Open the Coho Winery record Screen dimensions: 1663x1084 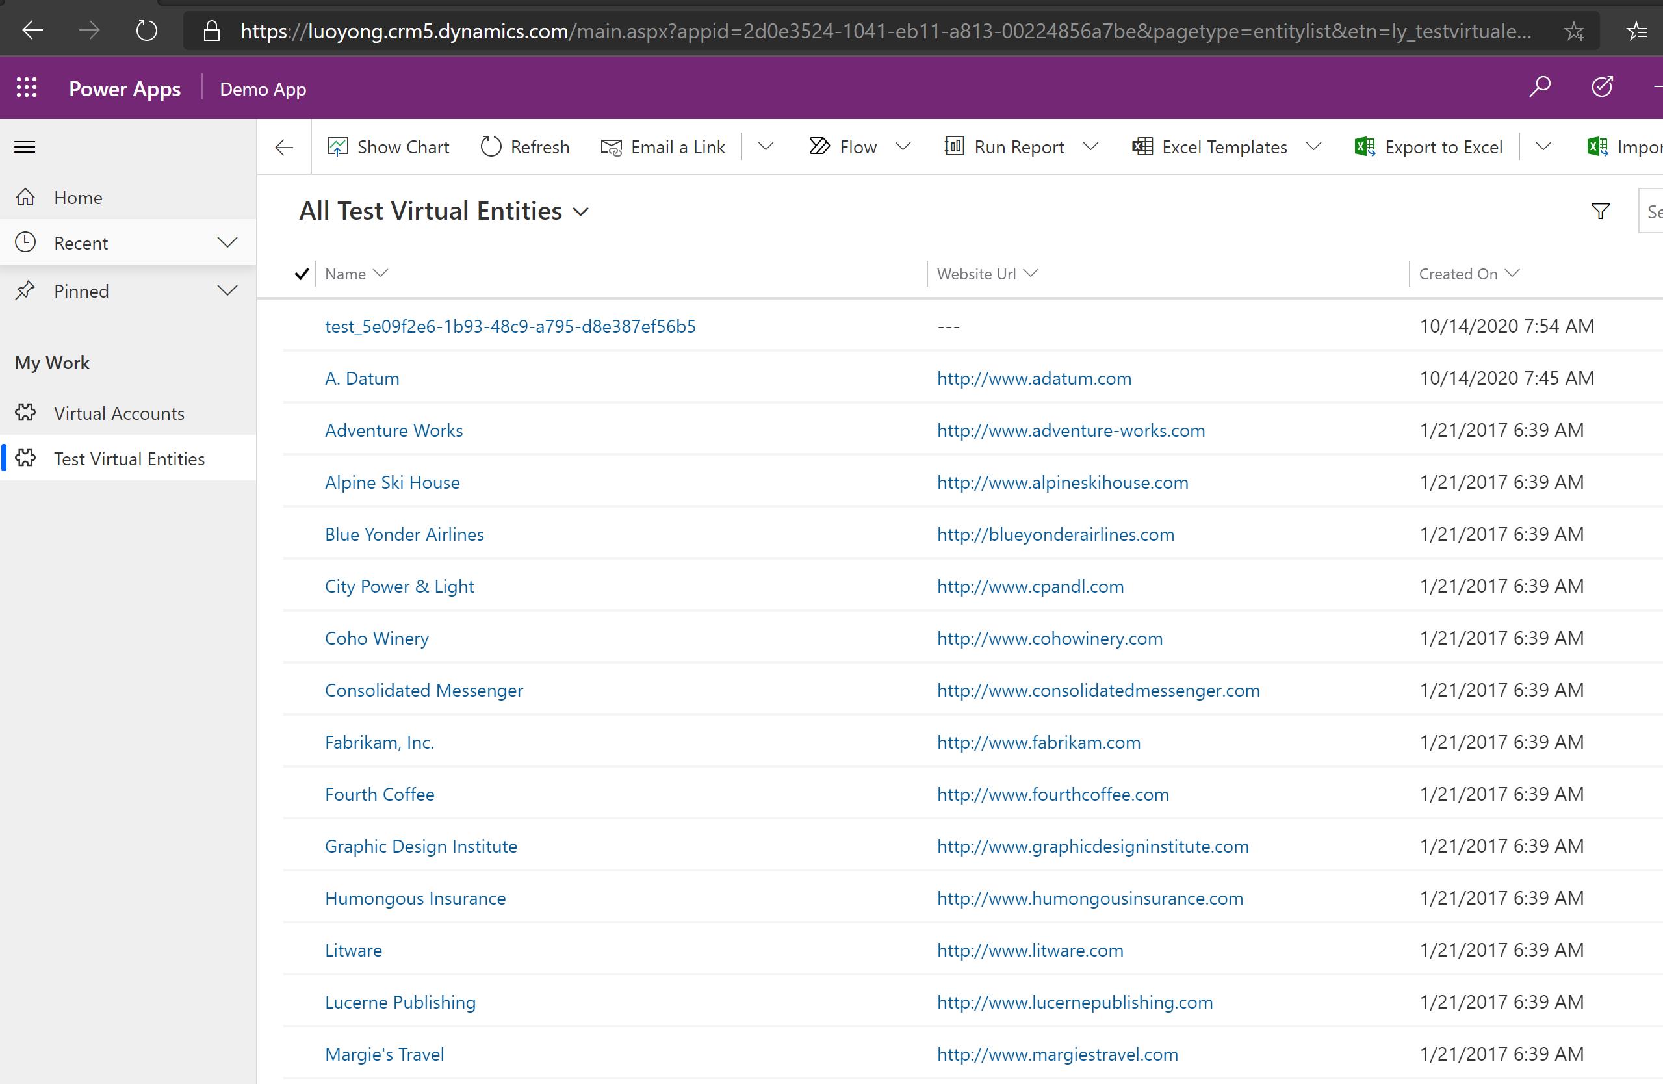377,638
